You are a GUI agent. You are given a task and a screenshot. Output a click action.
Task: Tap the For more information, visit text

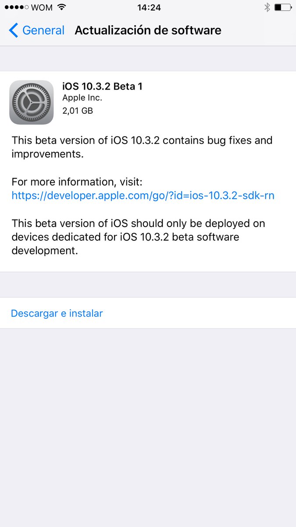77,182
